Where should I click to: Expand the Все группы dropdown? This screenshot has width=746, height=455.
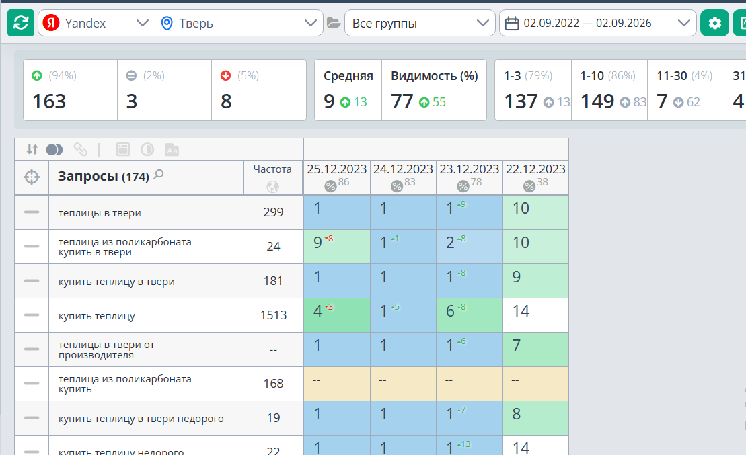(x=420, y=23)
